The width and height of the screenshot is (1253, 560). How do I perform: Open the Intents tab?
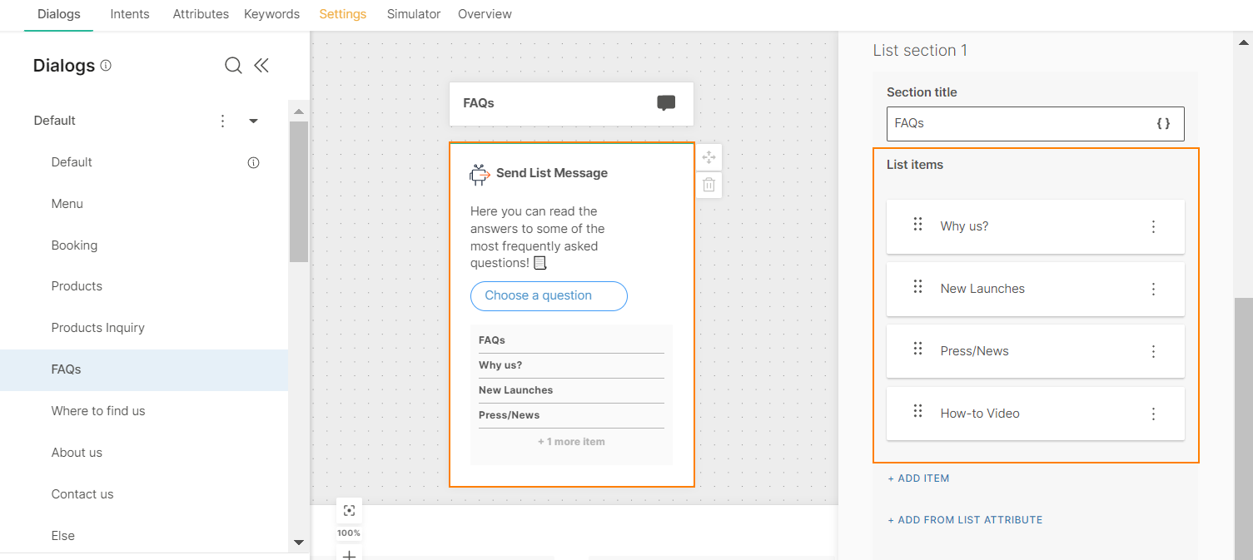pos(129,13)
